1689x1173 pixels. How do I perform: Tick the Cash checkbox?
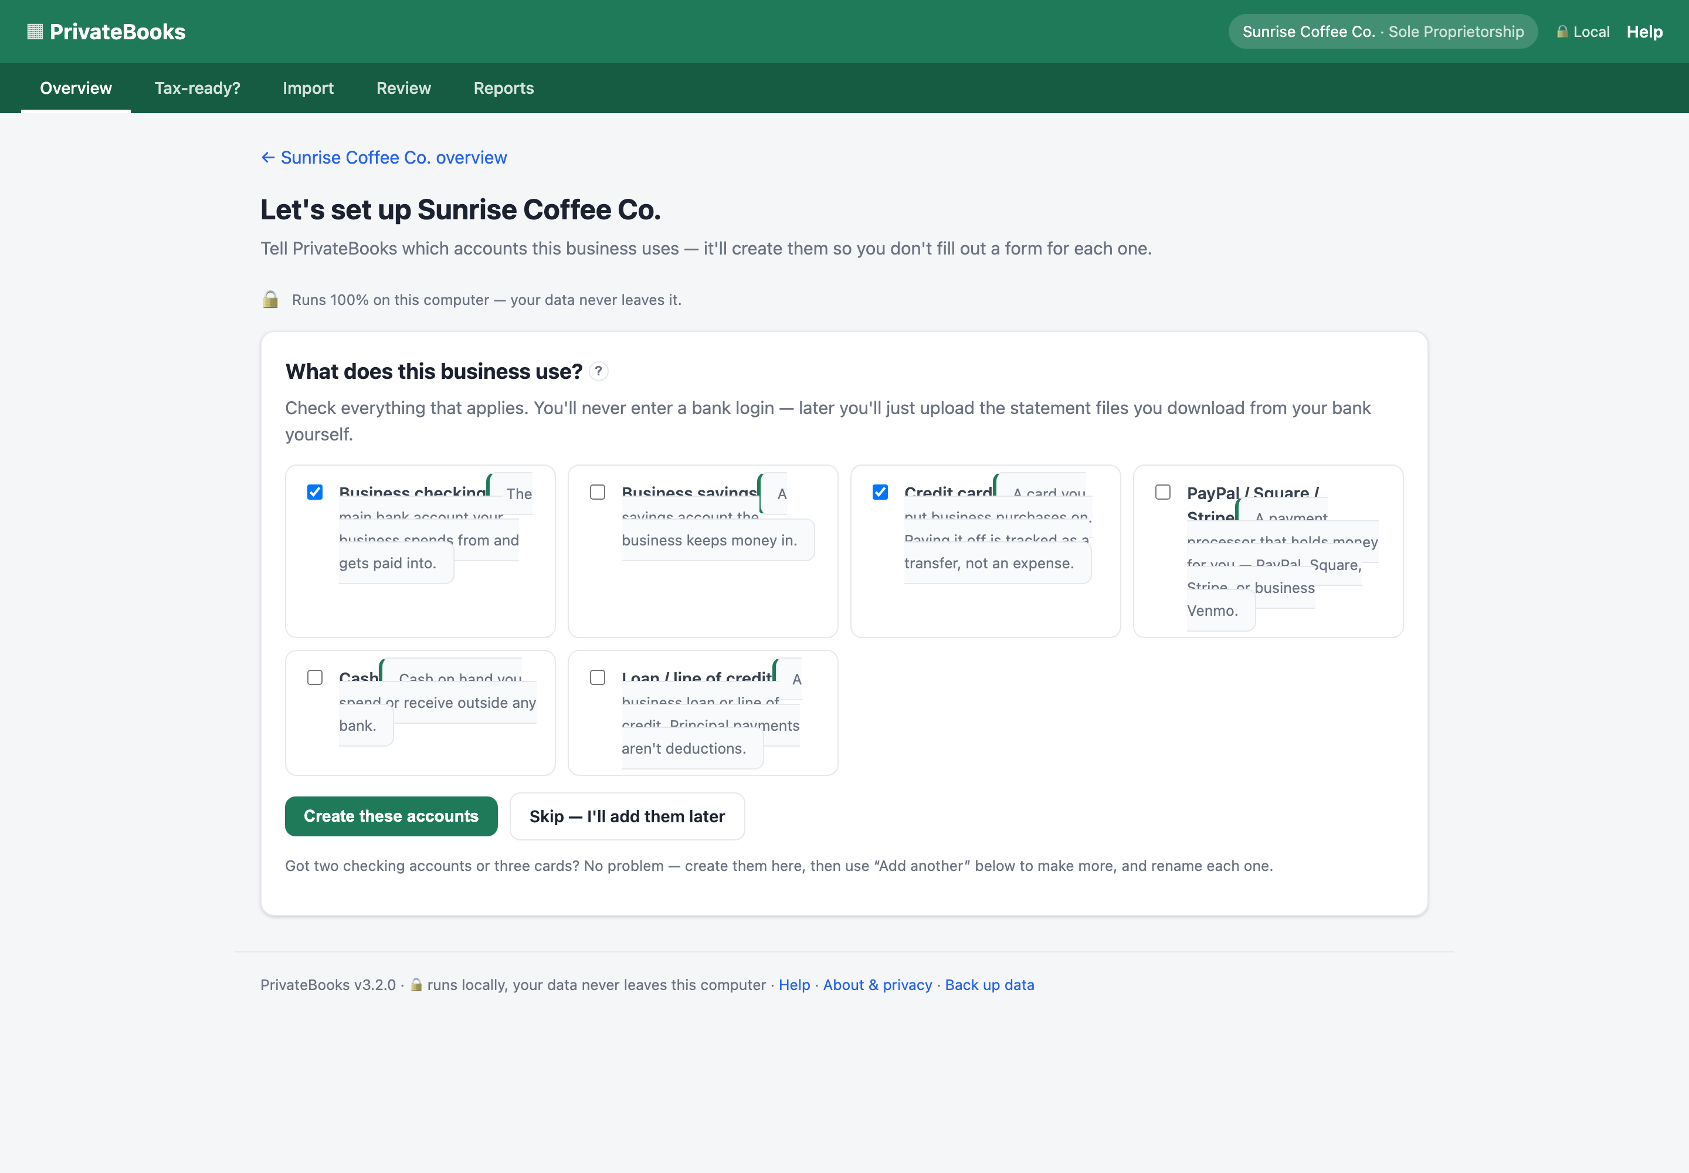314,677
